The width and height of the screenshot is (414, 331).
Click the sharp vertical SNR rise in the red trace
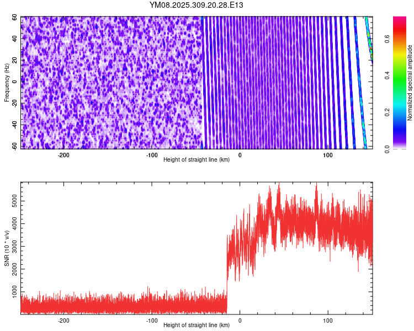point(227,265)
